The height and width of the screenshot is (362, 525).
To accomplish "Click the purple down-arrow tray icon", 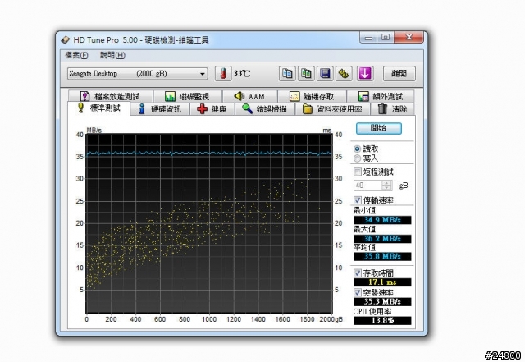I will point(364,73).
